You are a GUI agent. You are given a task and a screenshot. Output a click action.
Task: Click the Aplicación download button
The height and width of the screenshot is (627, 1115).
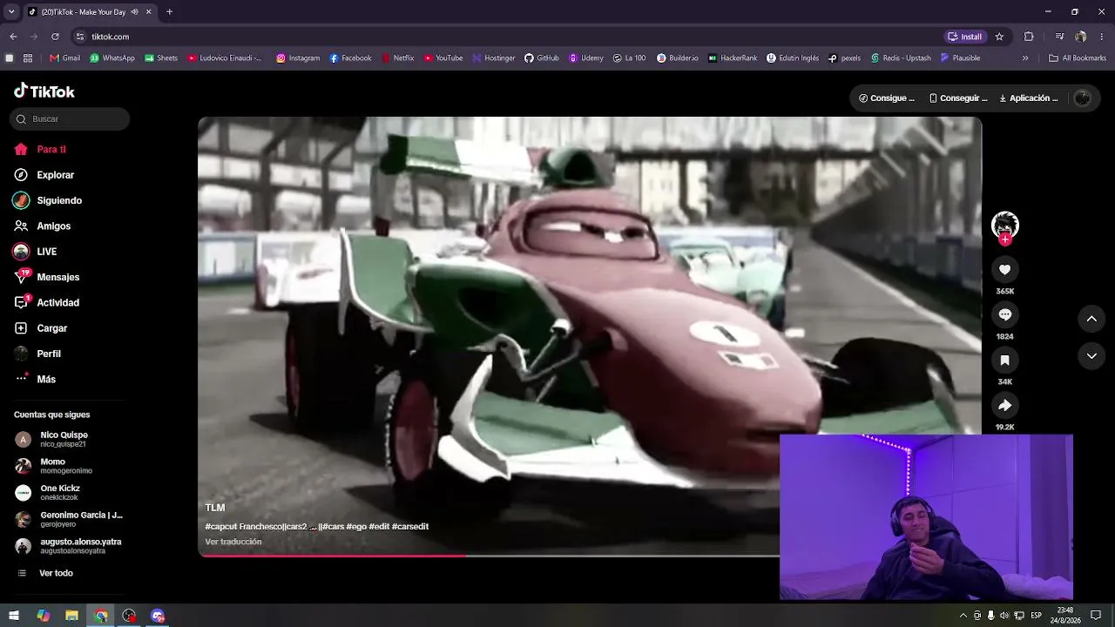[x=1029, y=98]
